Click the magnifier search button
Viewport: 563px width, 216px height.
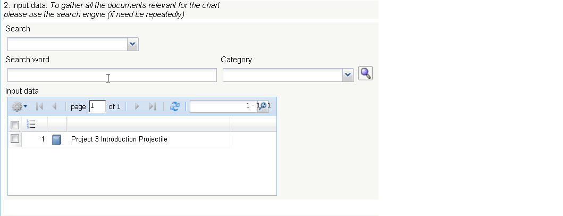pos(365,73)
